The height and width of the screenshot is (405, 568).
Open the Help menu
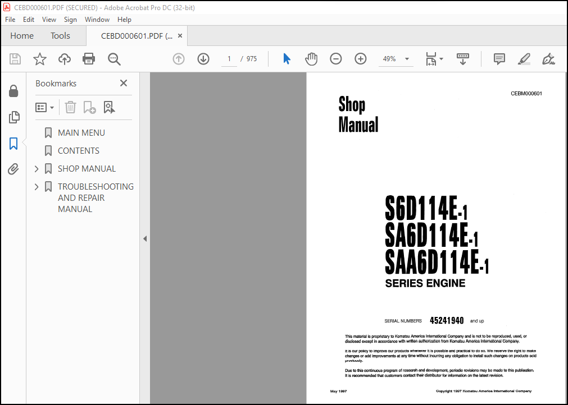point(124,20)
